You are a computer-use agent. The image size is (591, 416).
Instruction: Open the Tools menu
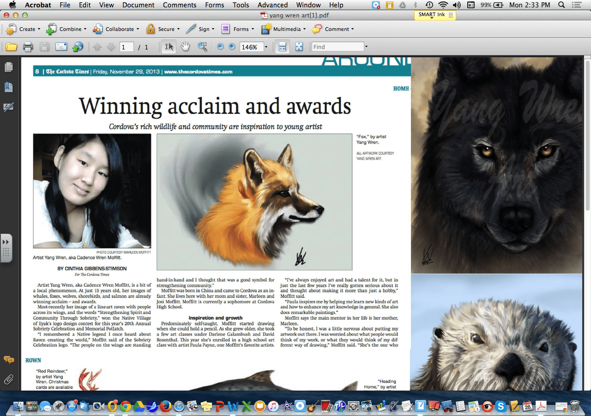pos(241,5)
